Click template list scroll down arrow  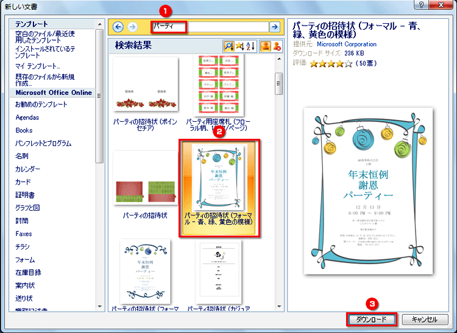tap(100, 307)
